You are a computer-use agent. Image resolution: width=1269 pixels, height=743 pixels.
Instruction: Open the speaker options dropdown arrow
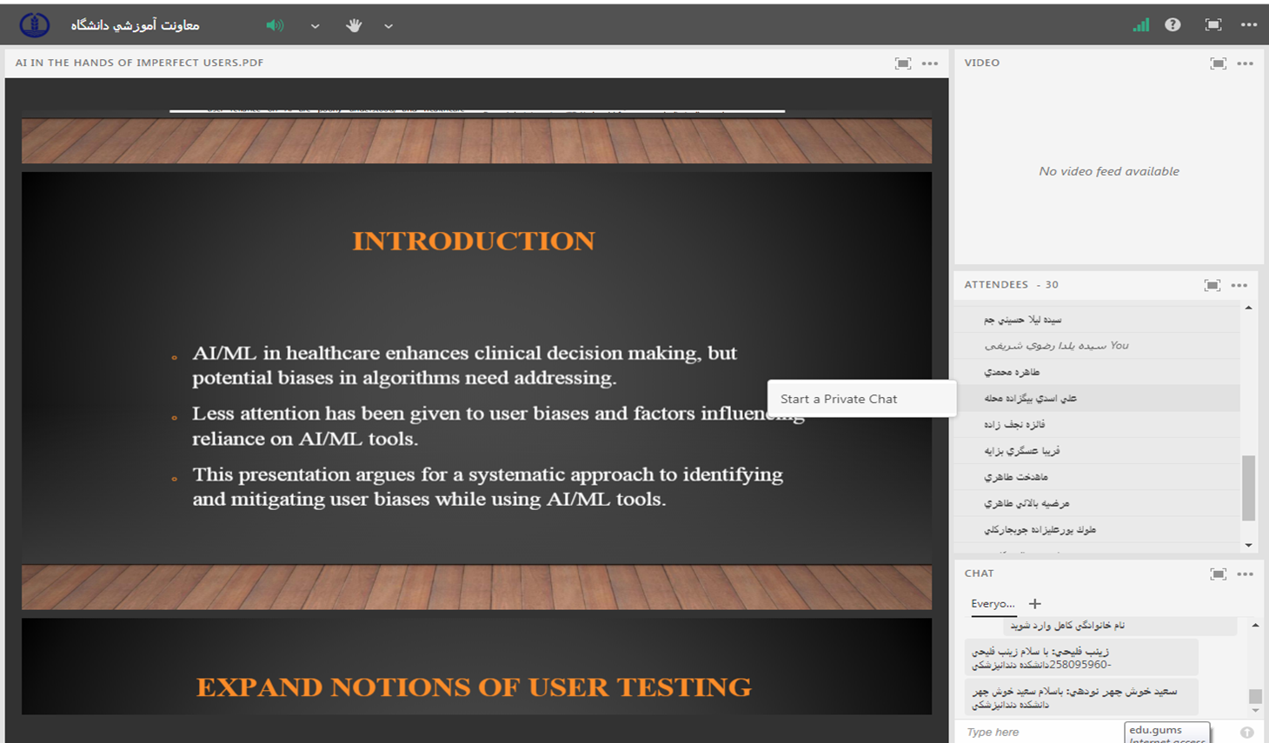pyautogui.click(x=315, y=26)
